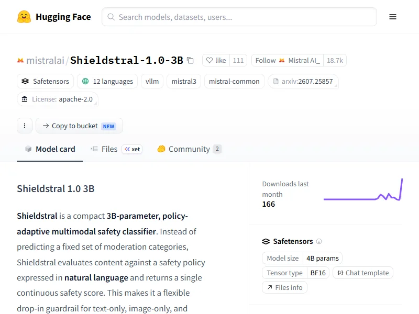Open the three-dot more options menu

click(x=25, y=126)
